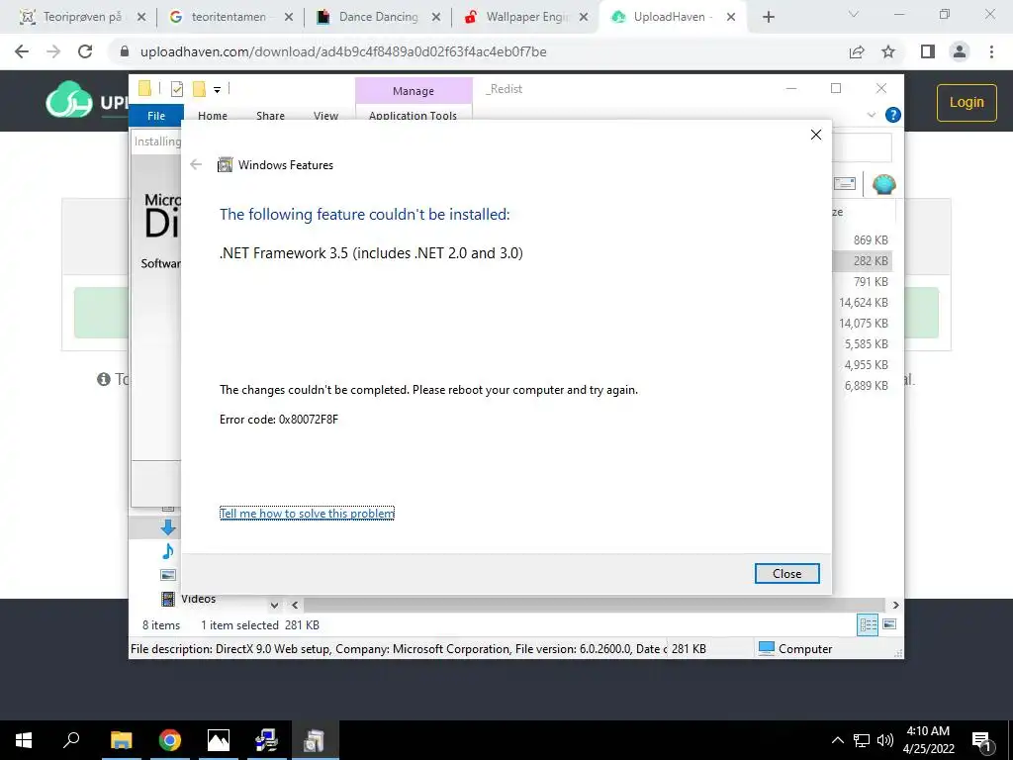Go back in Windows Features wizard
The width and height of the screenshot is (1013, 760).
coord(196,165)
